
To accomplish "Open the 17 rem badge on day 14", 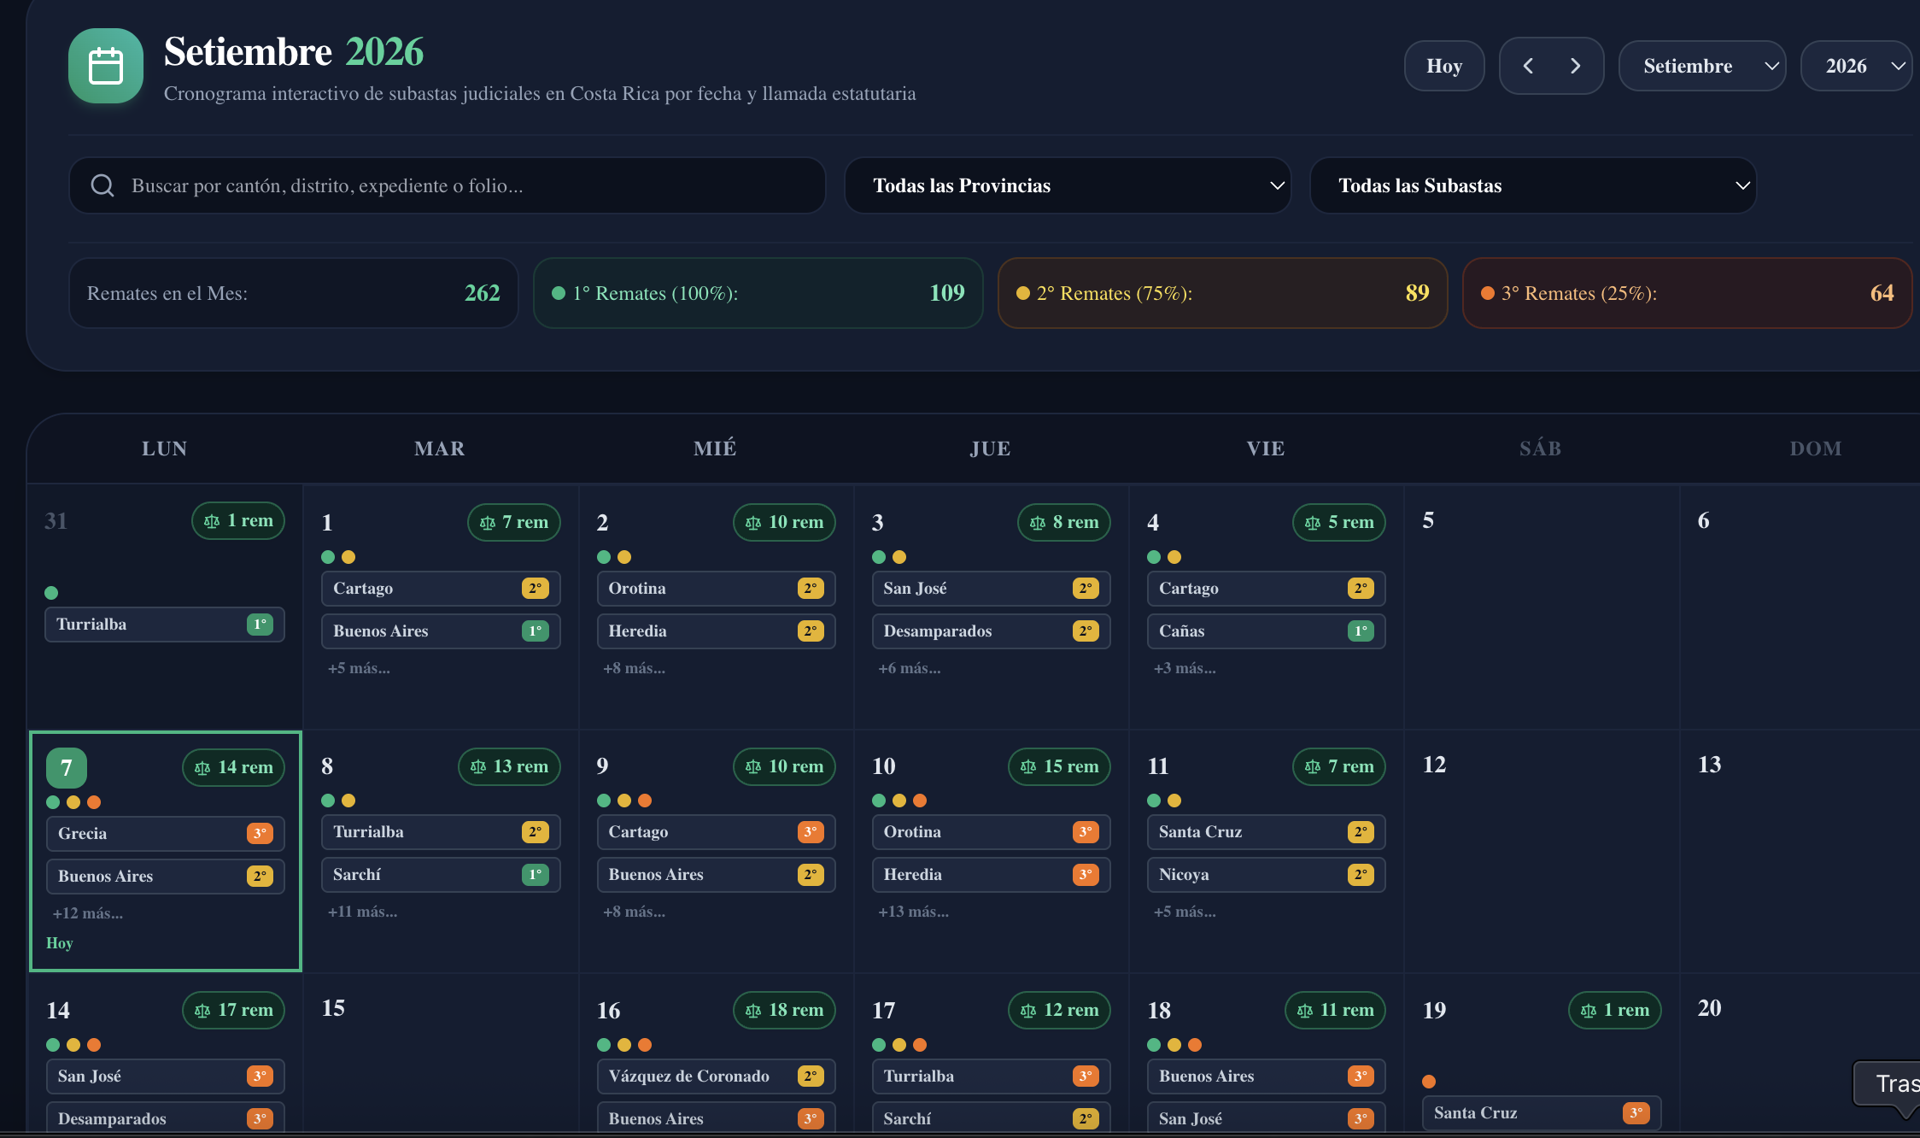I will tap(233, 1010).
